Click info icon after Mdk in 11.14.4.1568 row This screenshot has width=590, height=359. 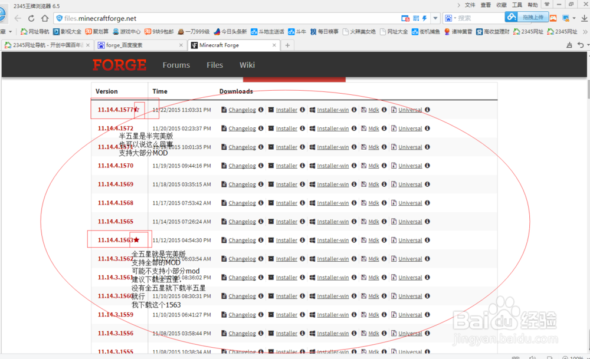[384, 203]
